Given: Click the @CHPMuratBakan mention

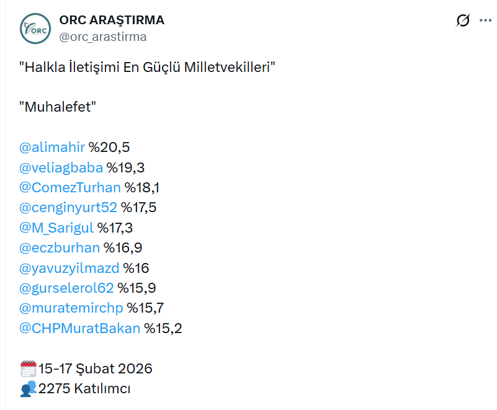Looking at the screenshot, I should 80,328.
